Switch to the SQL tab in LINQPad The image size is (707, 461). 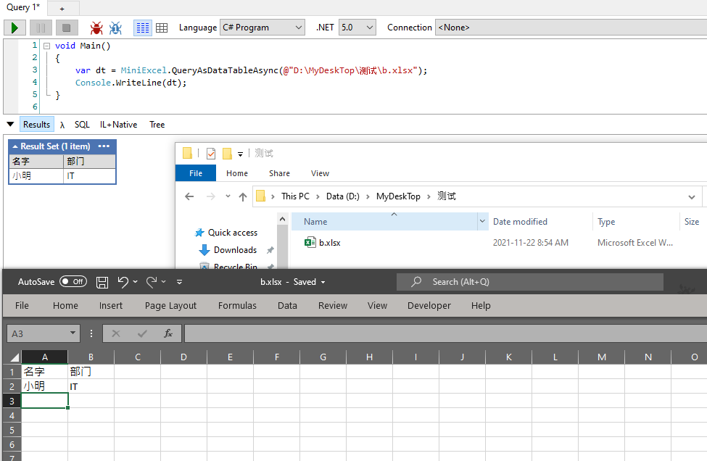(x=82, y=124)
